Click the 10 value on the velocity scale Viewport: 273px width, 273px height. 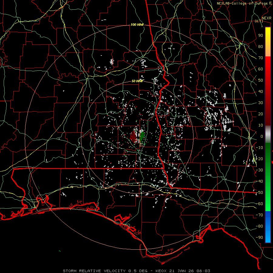pyautogui.click(x=261, y=125)
